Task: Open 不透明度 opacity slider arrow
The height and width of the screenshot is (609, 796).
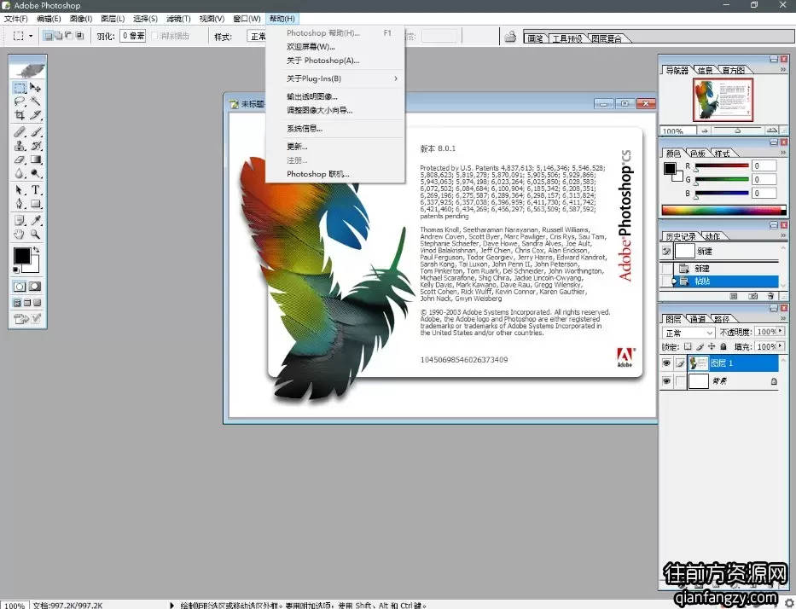Action: pyautogui.click(x=781, y=331)
